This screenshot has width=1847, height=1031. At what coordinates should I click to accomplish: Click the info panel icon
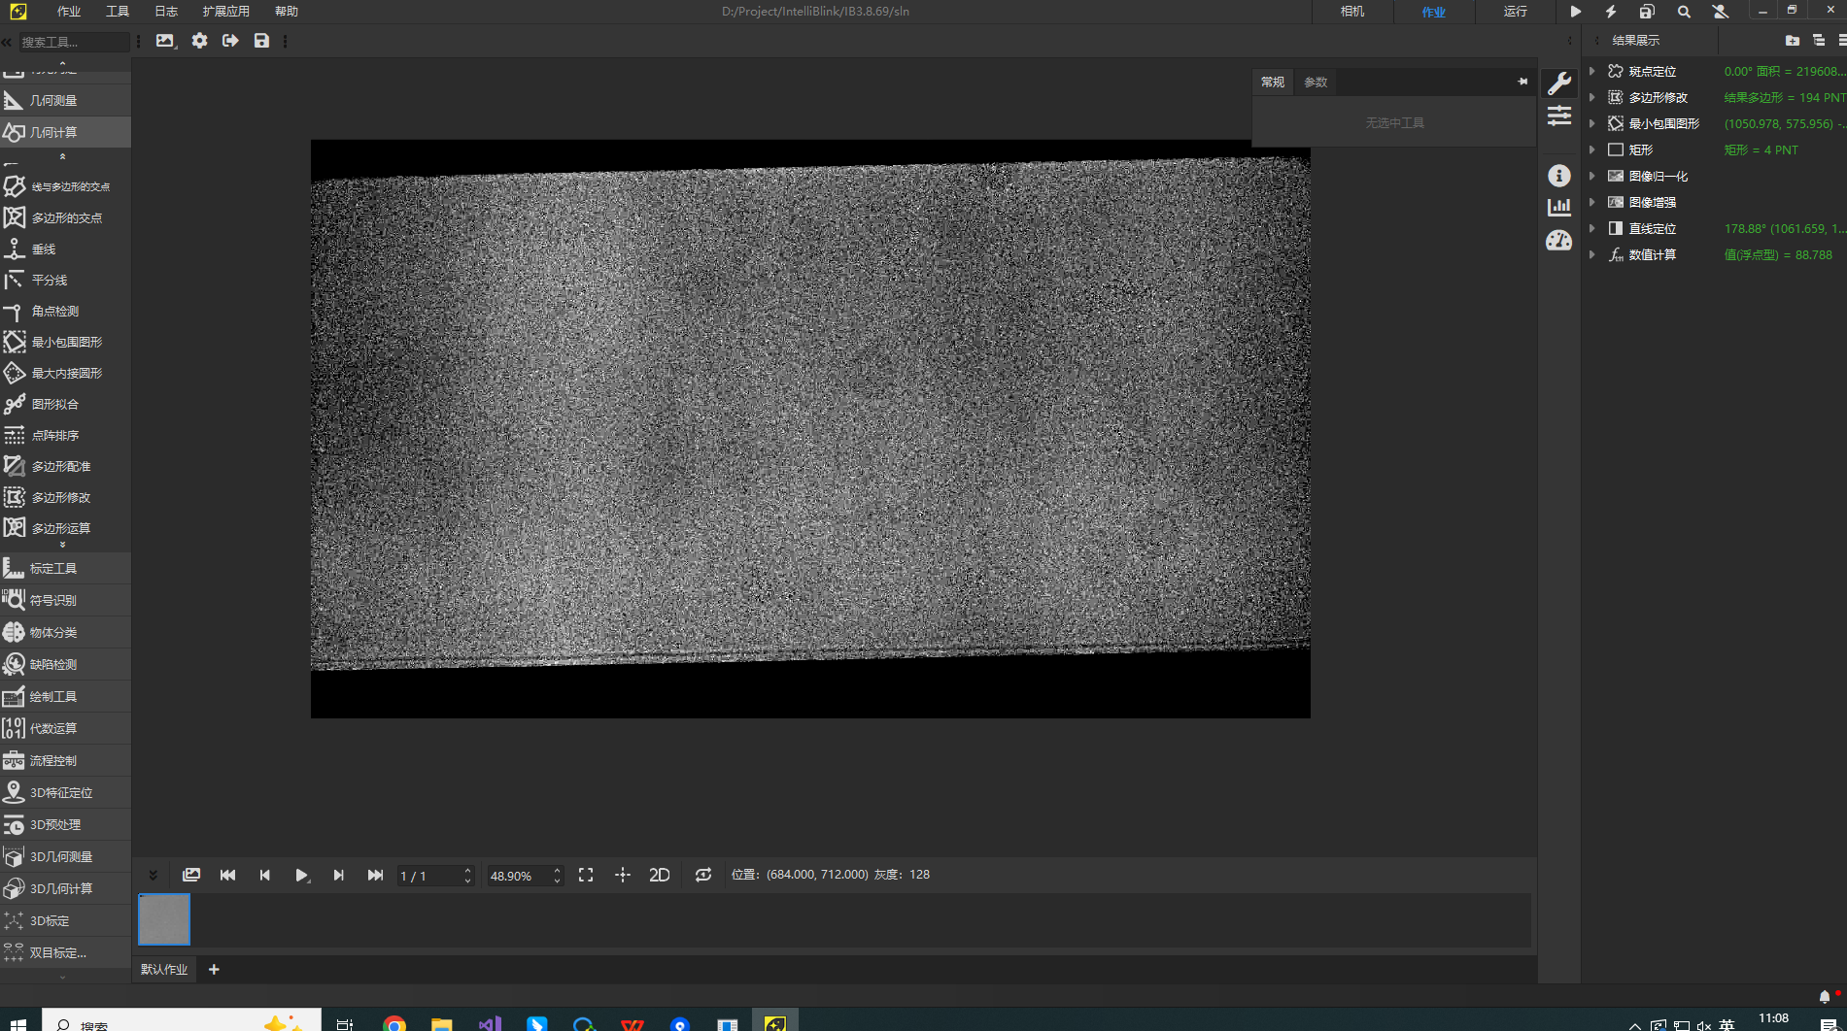1559,176
